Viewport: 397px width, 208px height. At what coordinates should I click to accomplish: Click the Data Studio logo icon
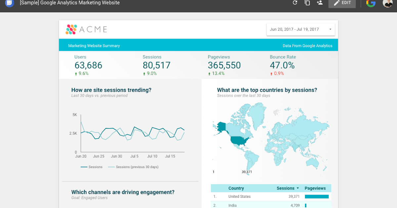coord(9,3)
